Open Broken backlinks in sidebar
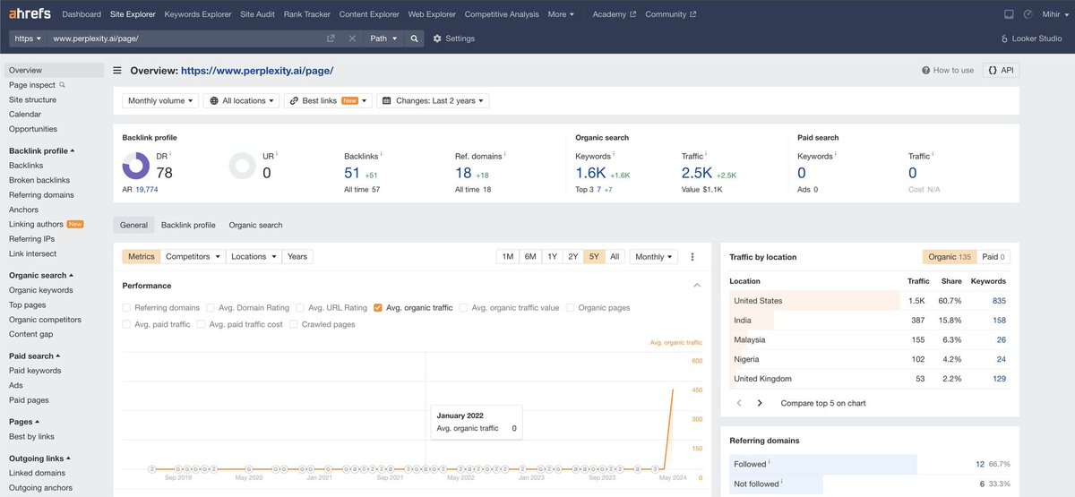 click(x=39, y=180)
